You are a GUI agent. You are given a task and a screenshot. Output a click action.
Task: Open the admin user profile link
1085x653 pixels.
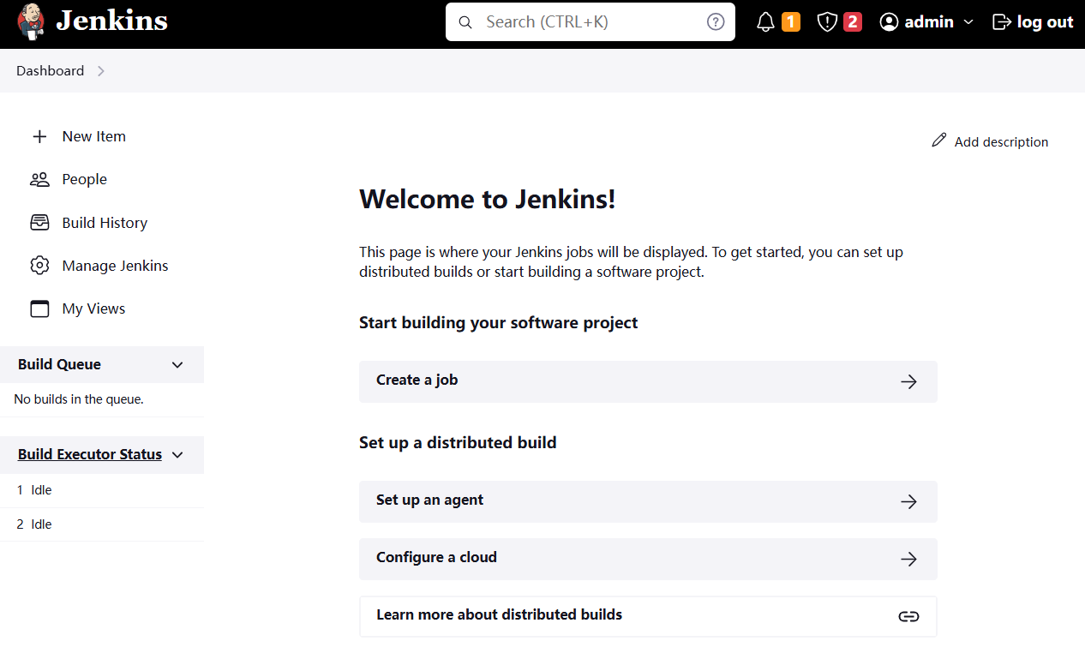point(929,22)
